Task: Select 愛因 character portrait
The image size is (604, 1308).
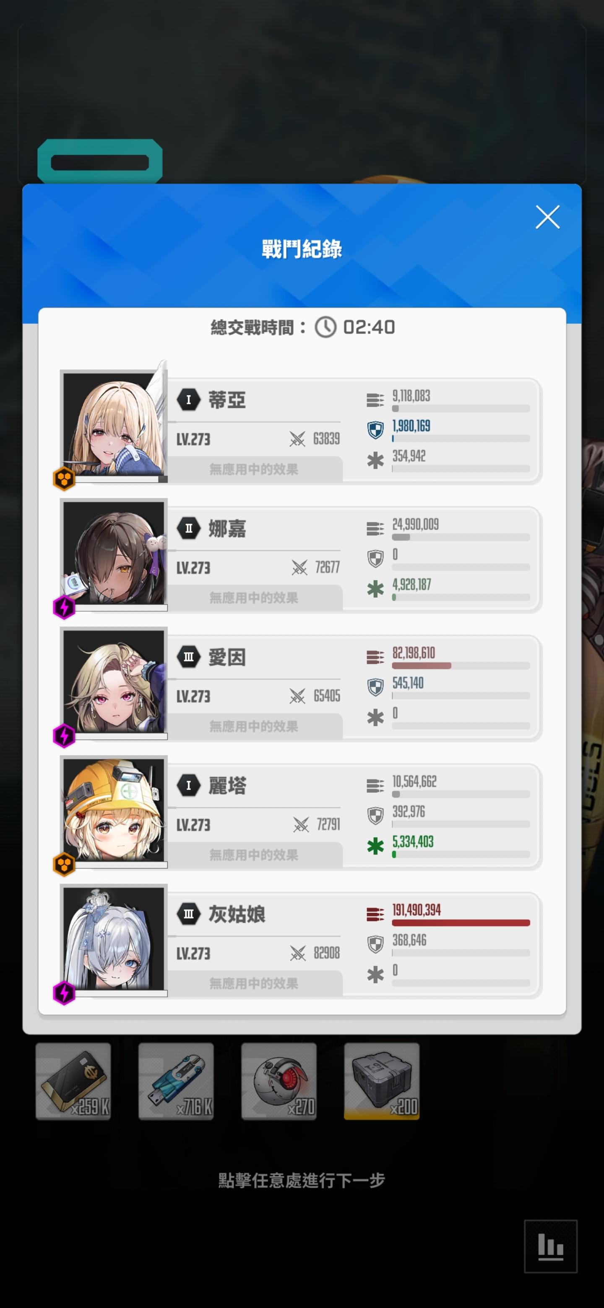Action: tap(114, 683)
